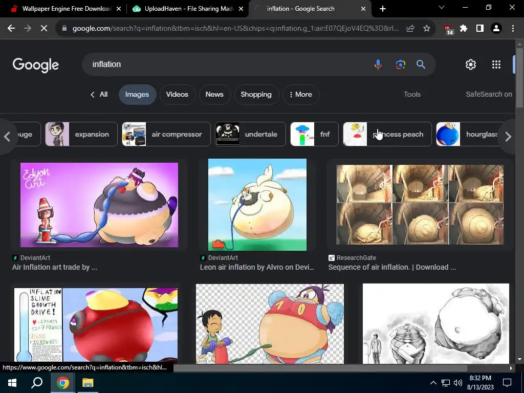Close the Wallpaper Engine tab
The width and height of the screenshot is (524, 393).
(119, 9)
